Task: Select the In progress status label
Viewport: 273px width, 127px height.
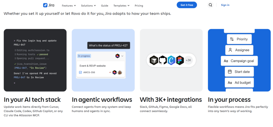Action: [84, 56]
